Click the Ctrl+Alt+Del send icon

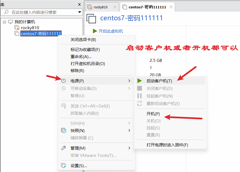click(x=64, y=106)
